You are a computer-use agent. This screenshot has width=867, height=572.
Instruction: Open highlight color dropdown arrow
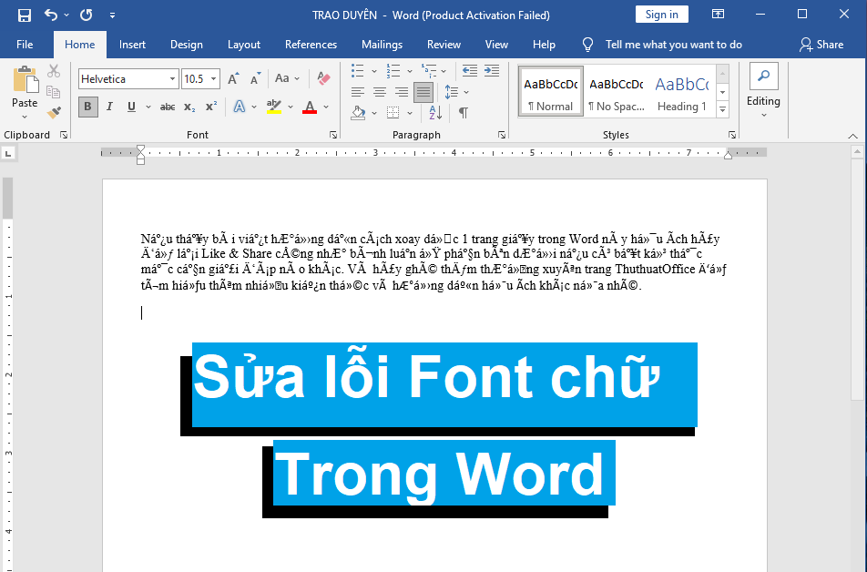(x=291, y=107)
